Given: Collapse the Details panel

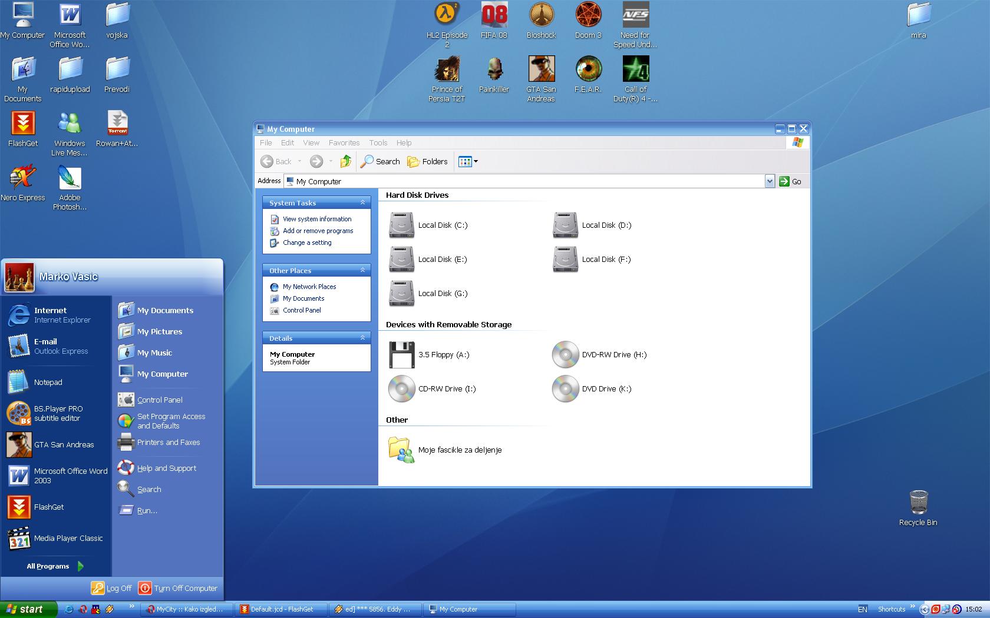Looking at the screenshot, I should (362, 338).
